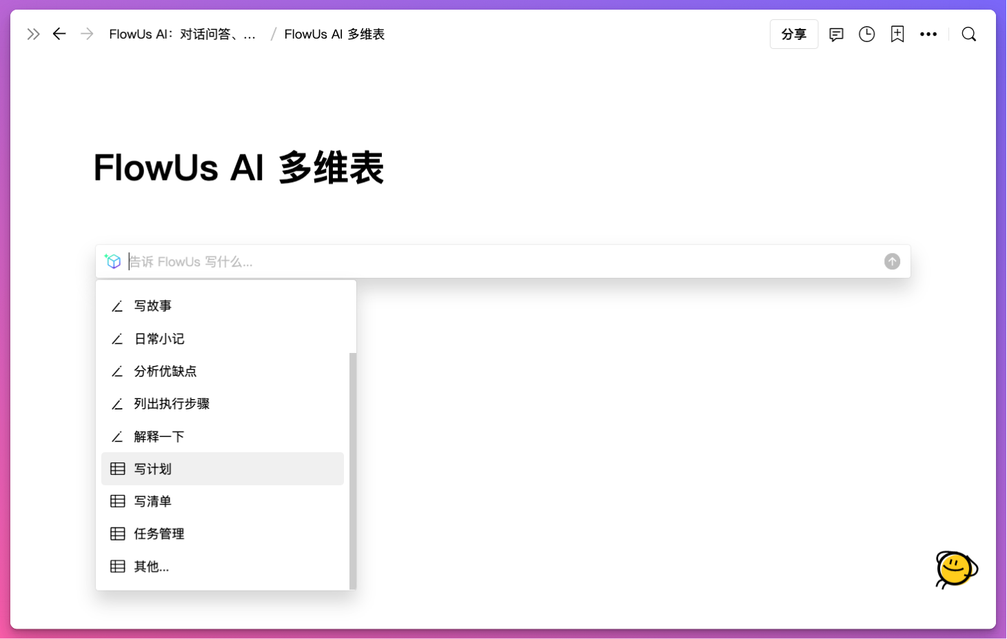Viewport: 1007px width, 639px height.
Task: Click the back navigation arrow
Action: tap(59, 34)
